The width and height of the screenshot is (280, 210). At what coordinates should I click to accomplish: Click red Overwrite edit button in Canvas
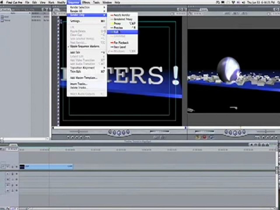(x=204, y=137)
